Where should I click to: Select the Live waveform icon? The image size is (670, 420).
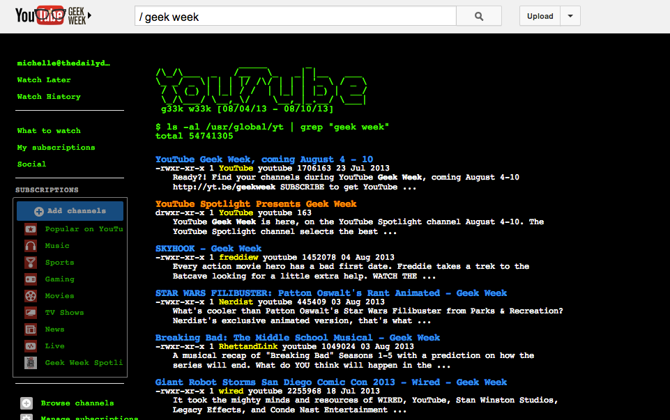[x=31, y=346]
